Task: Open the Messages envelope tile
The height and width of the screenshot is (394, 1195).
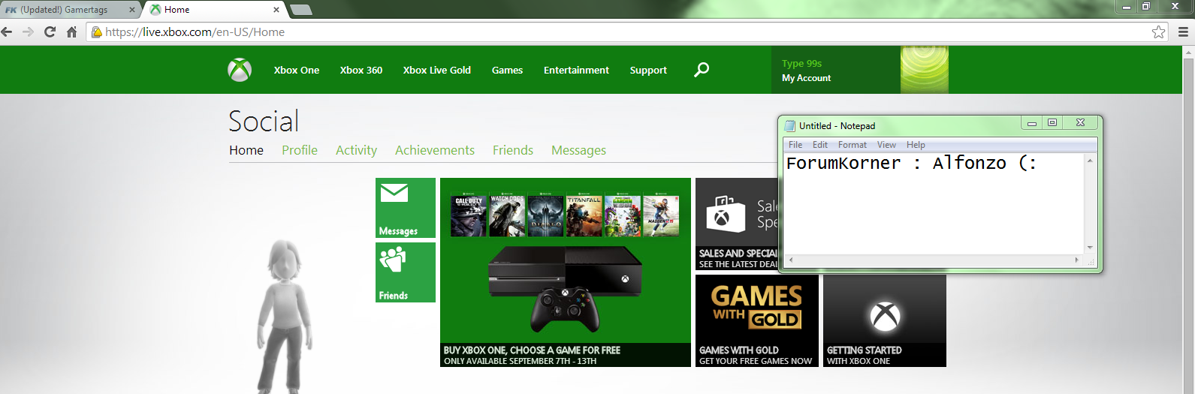Action: click(x=406, y=208)
